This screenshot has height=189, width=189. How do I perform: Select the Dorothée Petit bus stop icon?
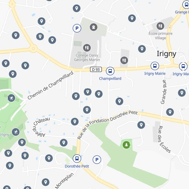click(77, 158)
